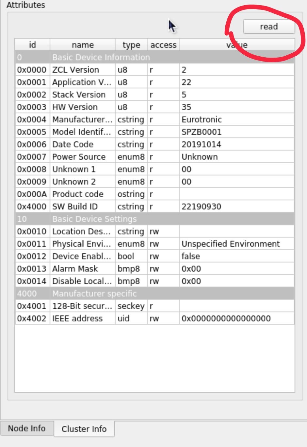Select the 128-Bit secur... attribute
Image resolution: width=307 pixels, height=447 pixels.
click(82, 306)
